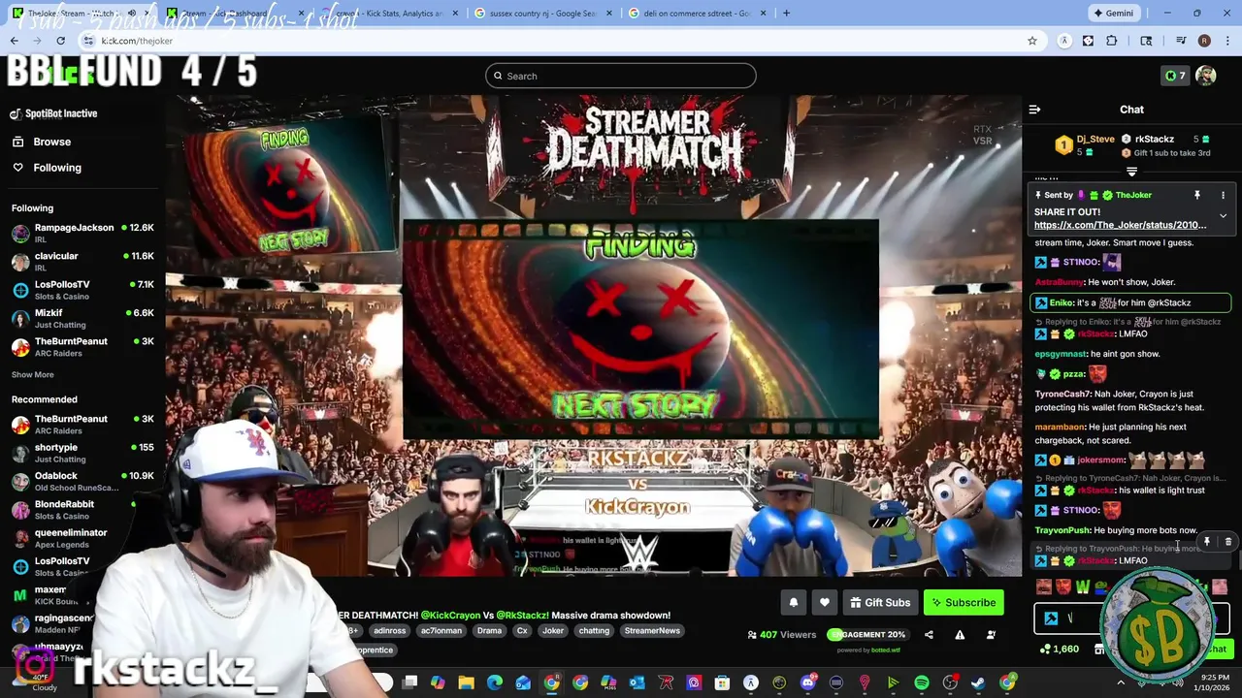Open the pinned message three-dot menu
Image resolution: width=1242 pixels, height=698 pixels.
pos(1223,196)
